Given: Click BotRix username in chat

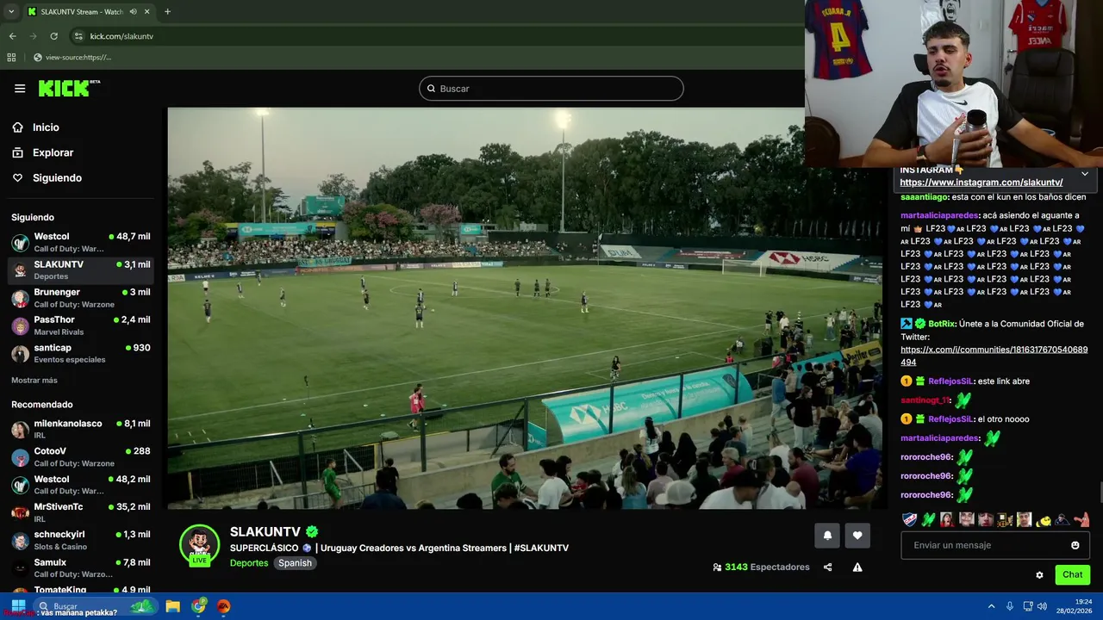Looking at the screenshot, I should coord(942,324).
